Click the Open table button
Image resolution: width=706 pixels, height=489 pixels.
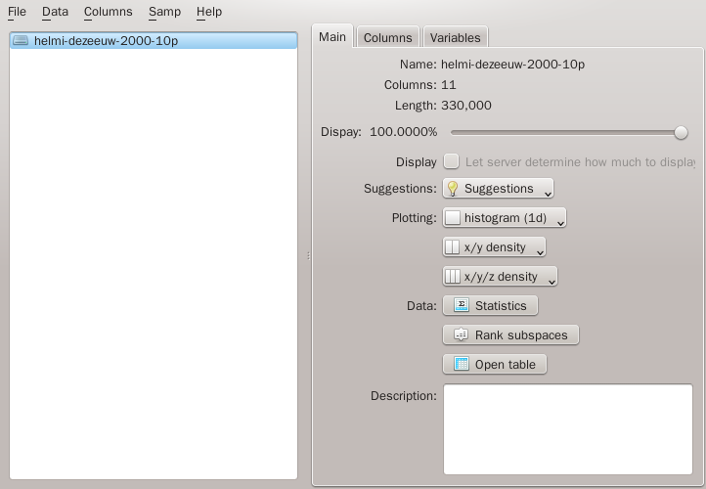[495, 364]
